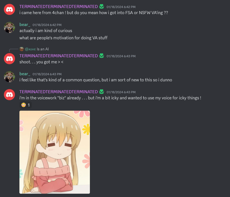Click the message 'what are people's motivation for doing VA stuff'
This screenshot has width=230, height=197.
63,38
